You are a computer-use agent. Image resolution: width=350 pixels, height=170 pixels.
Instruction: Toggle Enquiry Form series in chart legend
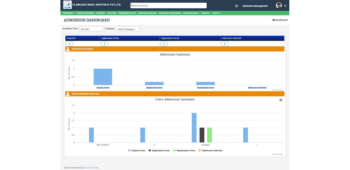coord(138,151)
